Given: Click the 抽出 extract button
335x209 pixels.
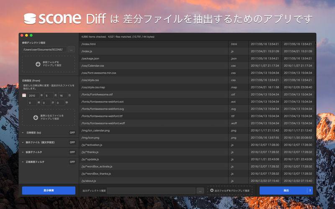Looking at the screenshot, I should click(x=283, y=191).
